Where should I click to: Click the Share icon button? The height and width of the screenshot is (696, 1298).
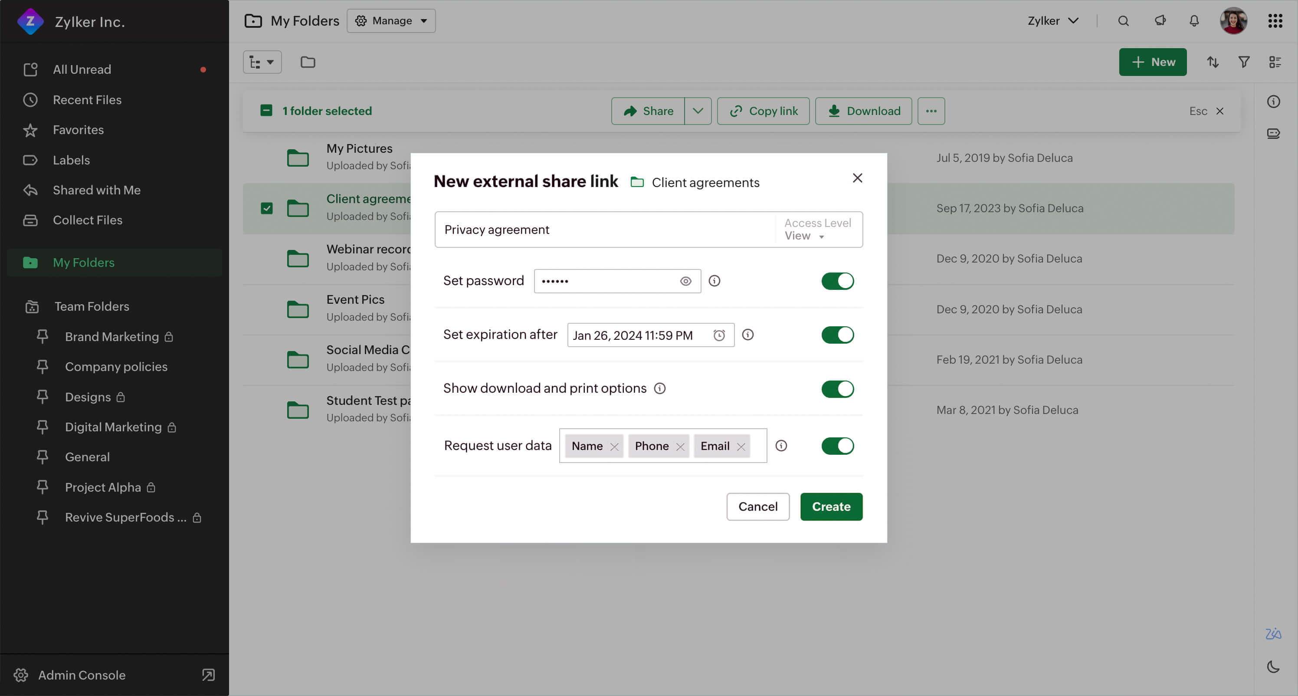pos(648,111)
